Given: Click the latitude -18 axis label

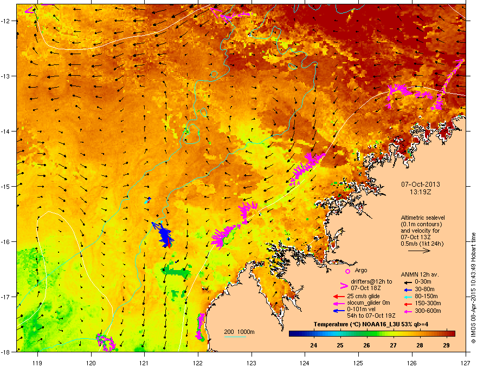Looking at the screenshot, I should [x=6, y=352].
